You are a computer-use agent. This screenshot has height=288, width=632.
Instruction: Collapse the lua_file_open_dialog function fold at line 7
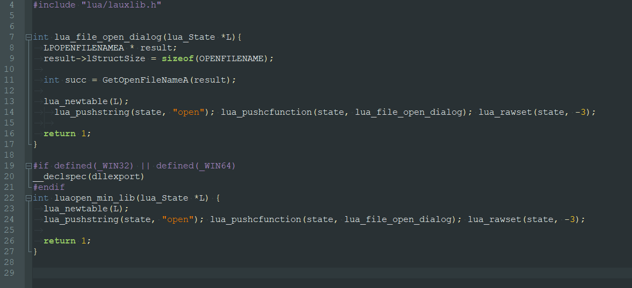tap(28, 37)
